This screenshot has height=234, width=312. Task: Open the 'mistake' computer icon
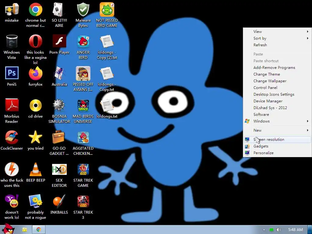tap(12, 9)
